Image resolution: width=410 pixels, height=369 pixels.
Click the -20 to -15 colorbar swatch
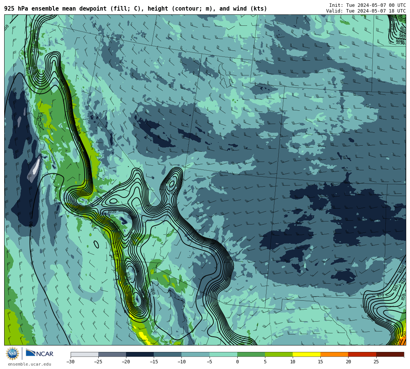[140, 354]
